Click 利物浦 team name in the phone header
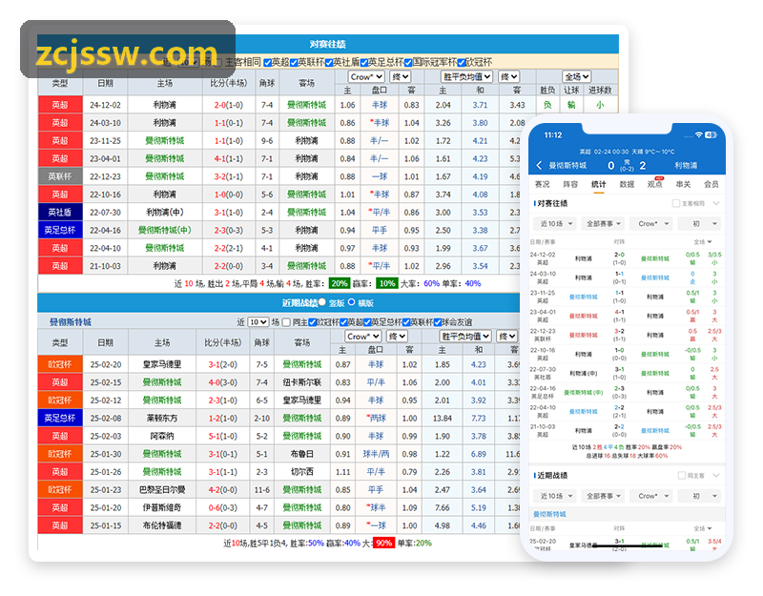Image resolution: width=763 pixels, height=596 pixels. pyautogui.click(x=686, y=165)
